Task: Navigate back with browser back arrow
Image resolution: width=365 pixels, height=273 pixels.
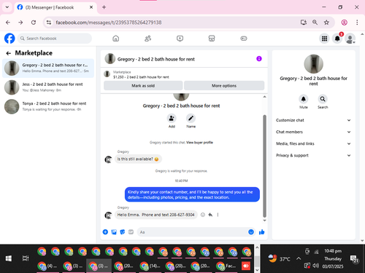Action: pos(8,23)
